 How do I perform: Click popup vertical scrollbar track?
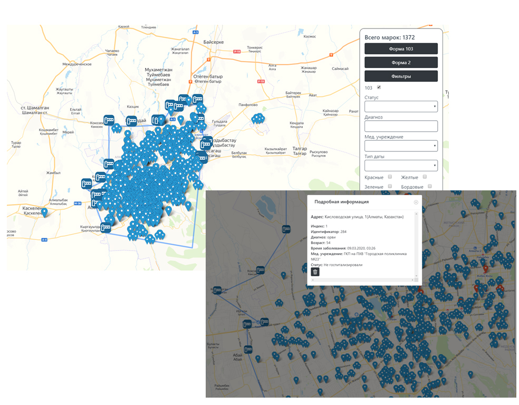pos(416,245)
